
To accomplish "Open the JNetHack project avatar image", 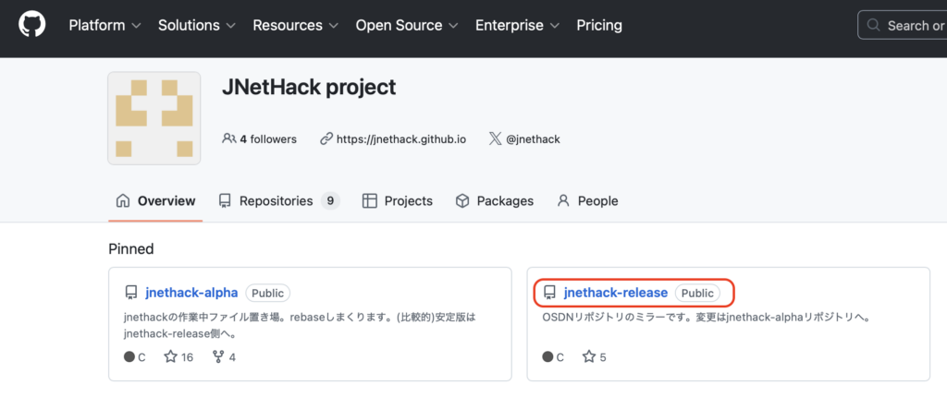I will [x=155, y=117].
